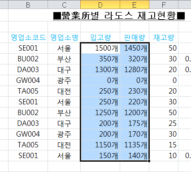The height and width of the screenshot is (172, 191).
Task: Select column B header
Action: coord(28,4)
